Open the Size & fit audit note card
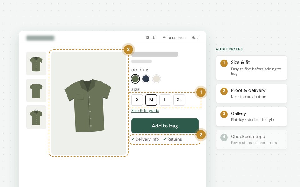The image size is (300, 187). pos(251,68)
